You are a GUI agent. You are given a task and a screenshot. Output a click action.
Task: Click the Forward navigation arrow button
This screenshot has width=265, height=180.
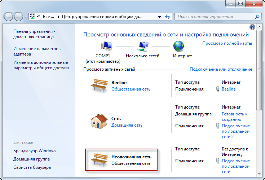click(18, 17)
